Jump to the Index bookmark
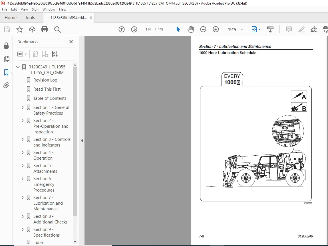Screen dimensions: 328x246 pos(39,243)
